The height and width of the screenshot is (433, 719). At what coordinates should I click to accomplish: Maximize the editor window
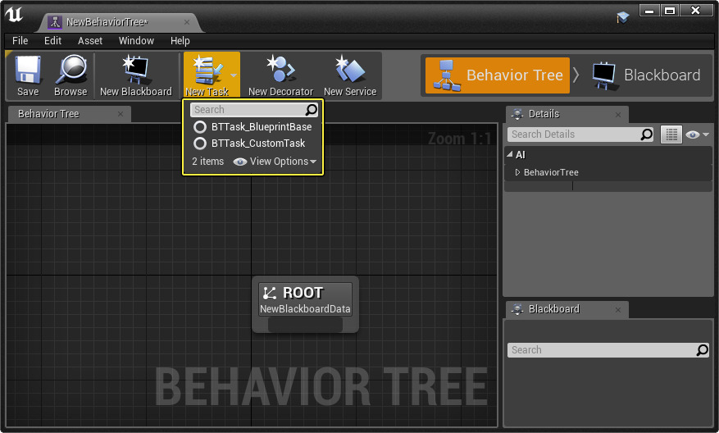click(x=670, y=11)
